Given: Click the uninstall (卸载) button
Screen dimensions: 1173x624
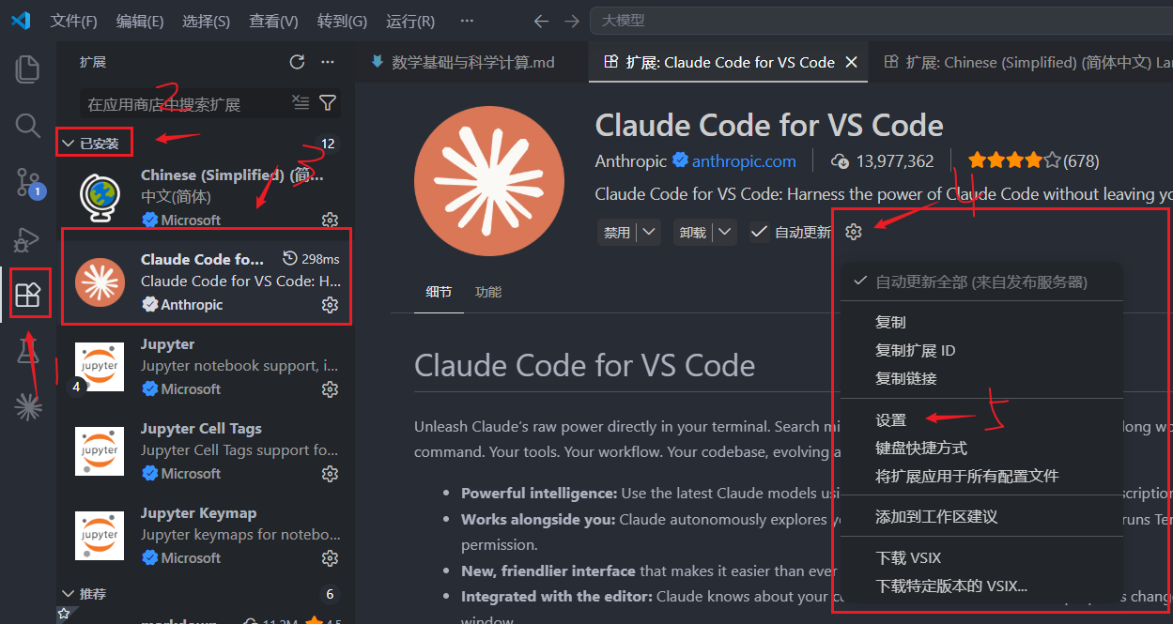Looking at the screenshot, I should pyautogui.click(x=693, y=232).
